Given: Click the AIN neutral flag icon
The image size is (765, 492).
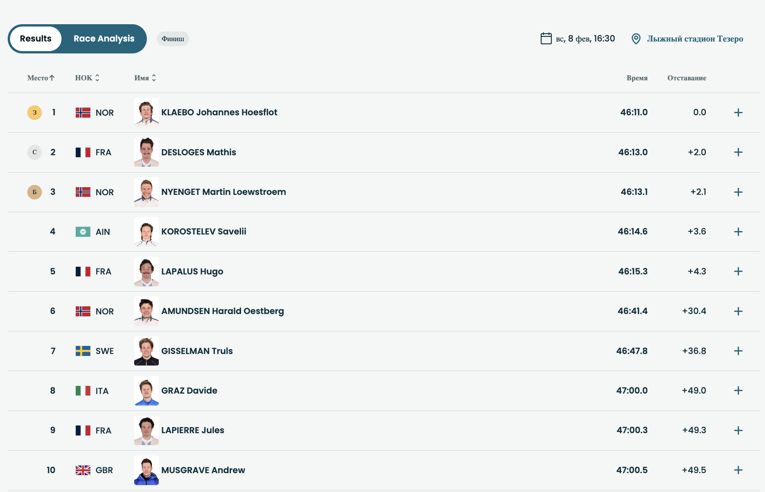Looking at the screenshot, I should 83,232.
